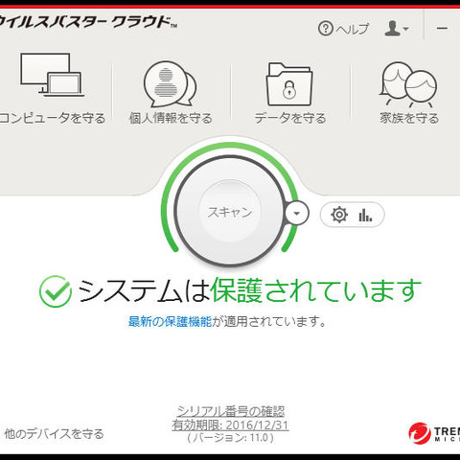
Task: Start a scan with the スキャン button
Action: tap(230, 212)
